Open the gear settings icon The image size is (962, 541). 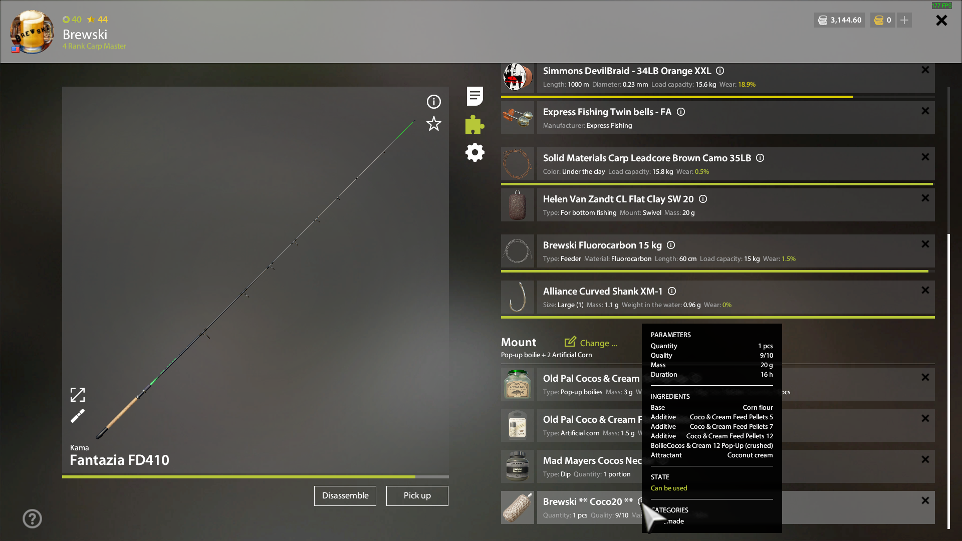(x=474, y=152)
